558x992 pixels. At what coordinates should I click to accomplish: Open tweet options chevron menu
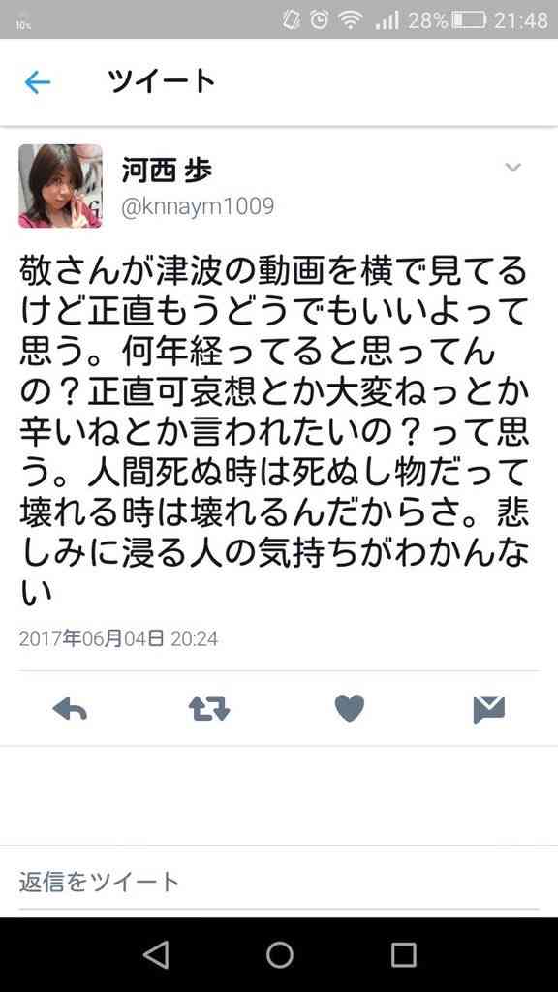(x=513, y=168)
